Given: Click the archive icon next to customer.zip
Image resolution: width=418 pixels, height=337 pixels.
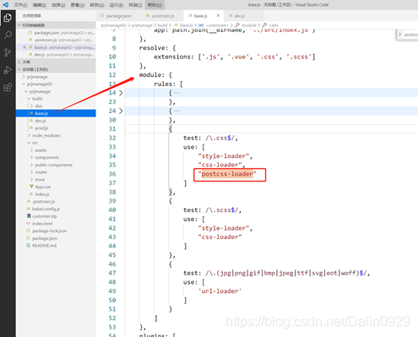Looking at the screenshot, I should coord(29,216).
